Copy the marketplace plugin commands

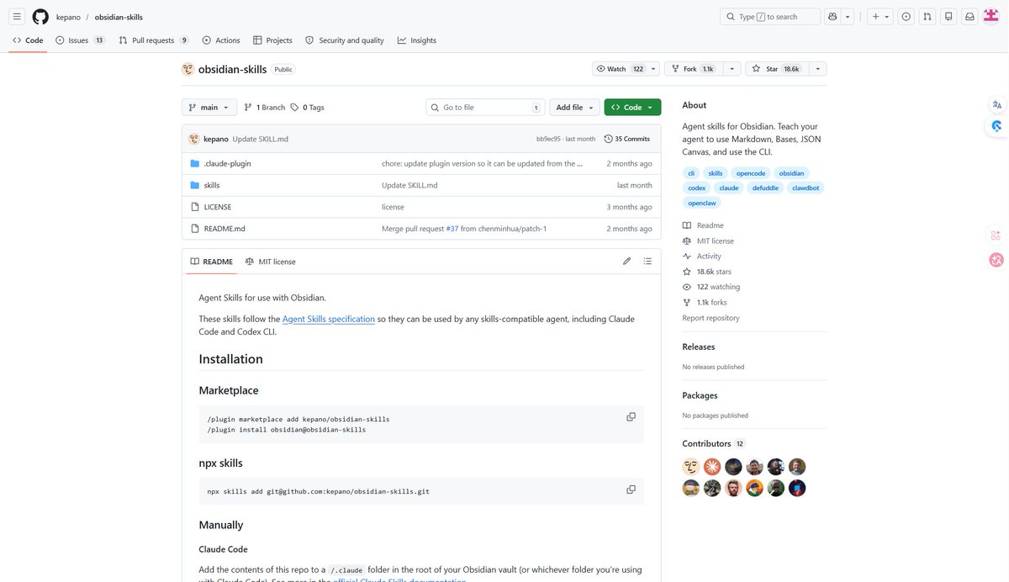coord(631,417)
